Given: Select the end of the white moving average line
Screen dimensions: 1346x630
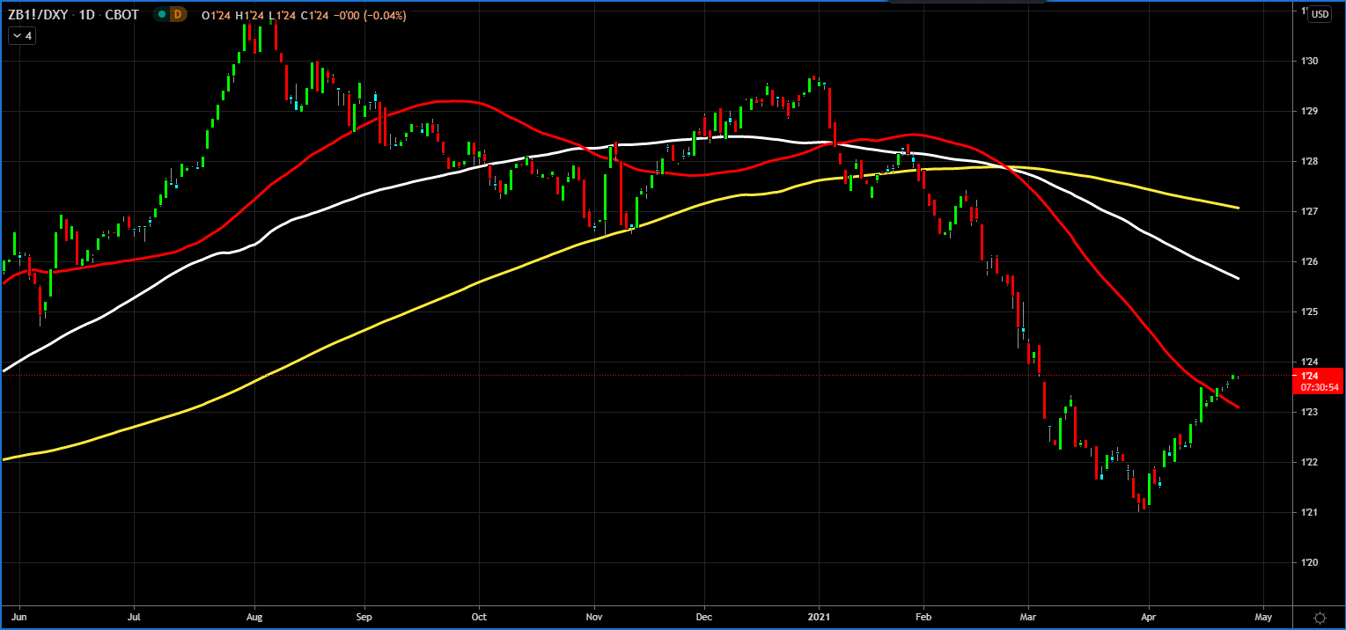Looking at the screenshot, I should (x=1238, y=278).
